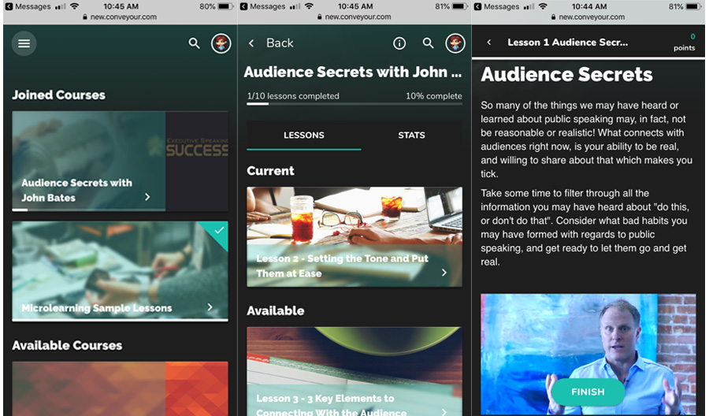Image resolution: width=709 pixels, height=416 pixels.
Task: Tap search icon on Audience Secrets course screen
Action: tap(429, 43)
